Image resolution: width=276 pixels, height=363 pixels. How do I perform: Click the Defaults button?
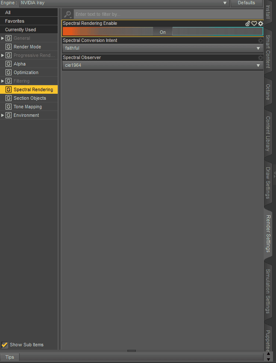[247, 3]
